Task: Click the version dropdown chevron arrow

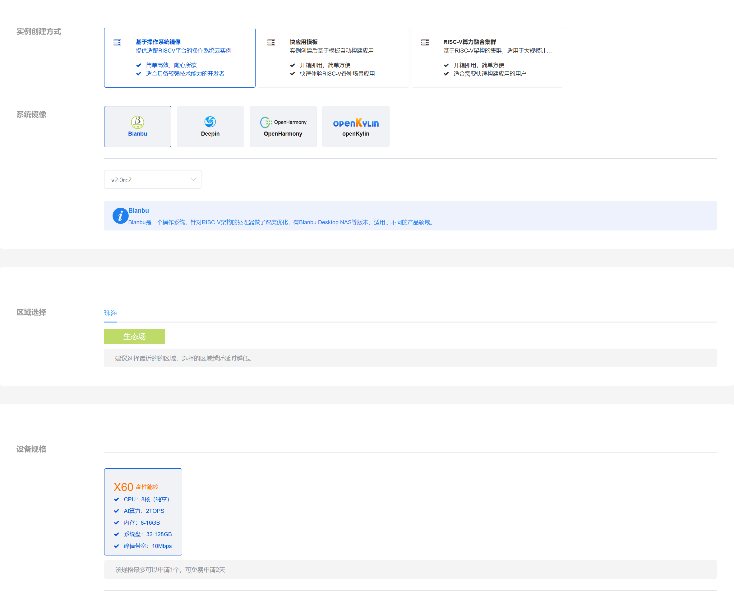Action: tap(193, 179)
